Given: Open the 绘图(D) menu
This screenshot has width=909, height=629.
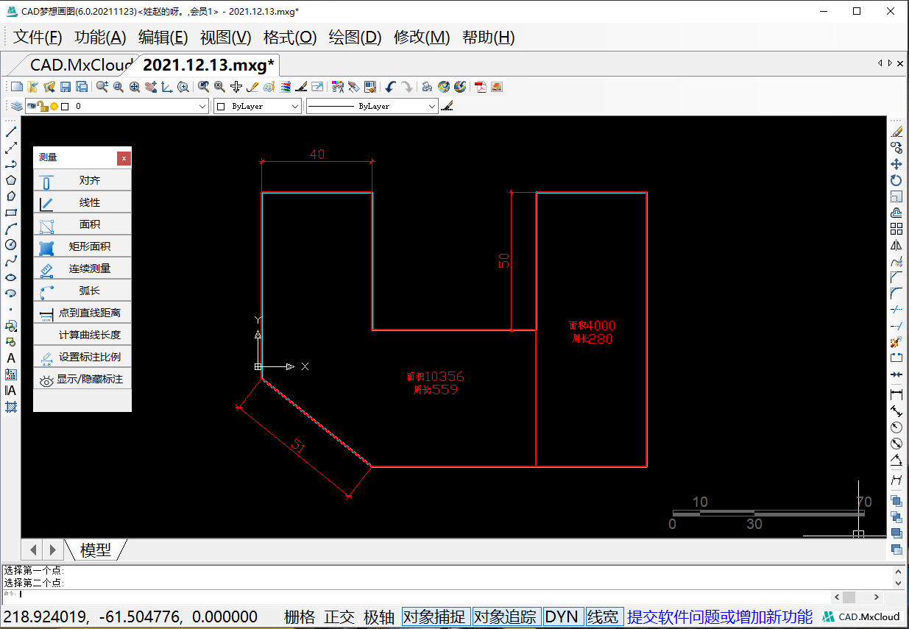Looking at the screenshot, I should (355, 38).
